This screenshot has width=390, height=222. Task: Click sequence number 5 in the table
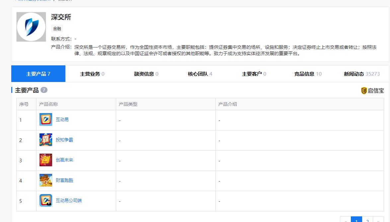tap(21, 201)
